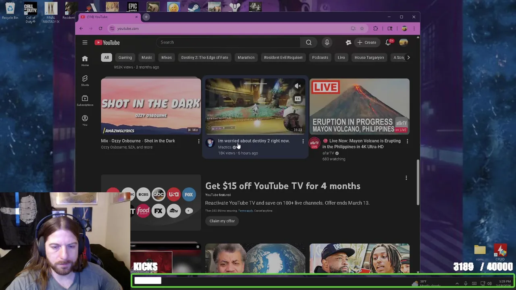The width and height of the screenshot is (516, 290).
Task: Click the sparkle icon left of Create
Action: coord(348,42)
